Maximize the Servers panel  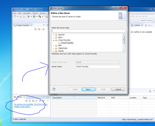click(47, 97)
